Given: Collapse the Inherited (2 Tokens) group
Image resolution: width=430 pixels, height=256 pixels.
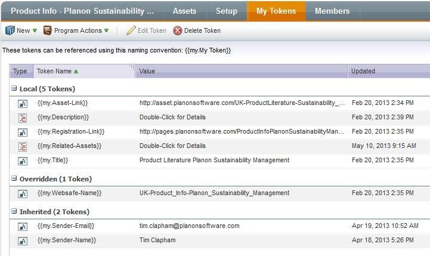Looking at the screenshot, I should click(x=14, y=212).
